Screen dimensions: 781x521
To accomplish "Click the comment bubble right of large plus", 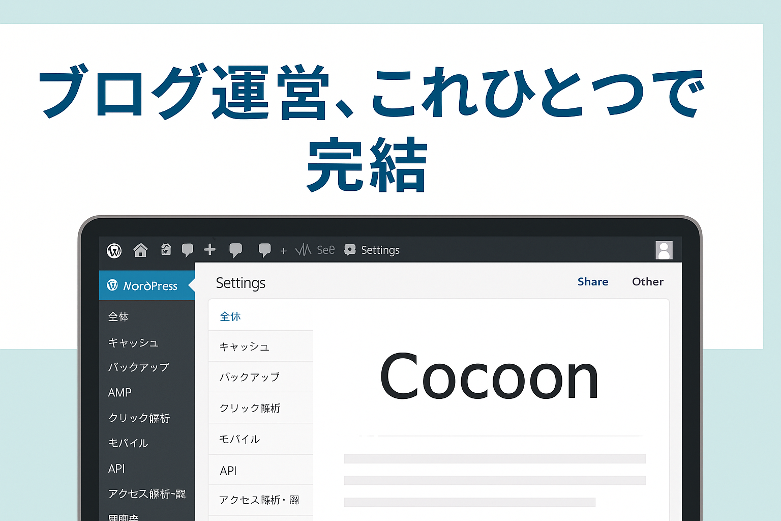I will [x=235, y=250].
